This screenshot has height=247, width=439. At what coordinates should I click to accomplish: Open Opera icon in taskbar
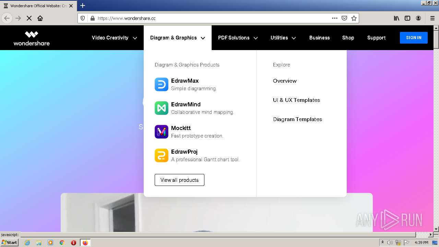tap(73, 243)
